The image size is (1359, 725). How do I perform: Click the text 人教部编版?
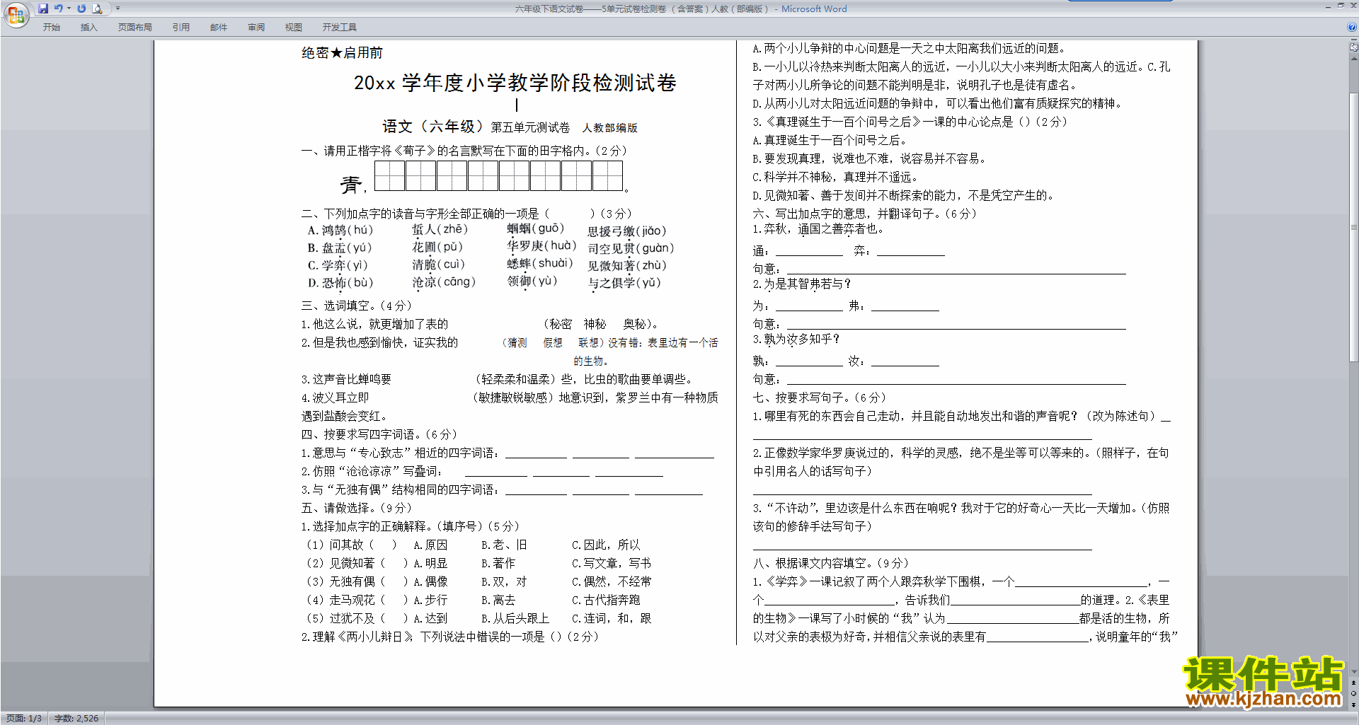pos(609,128)
